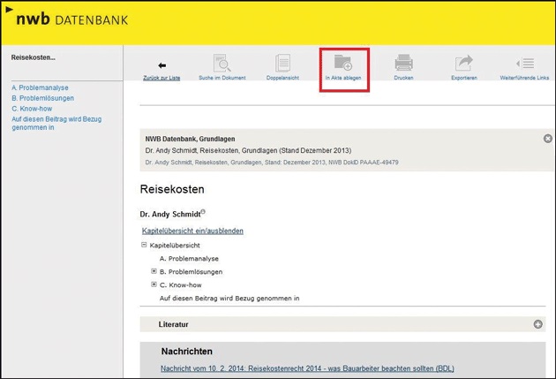Click 'A. Problemanalyse' in chapter overview

tap(191, 258)
